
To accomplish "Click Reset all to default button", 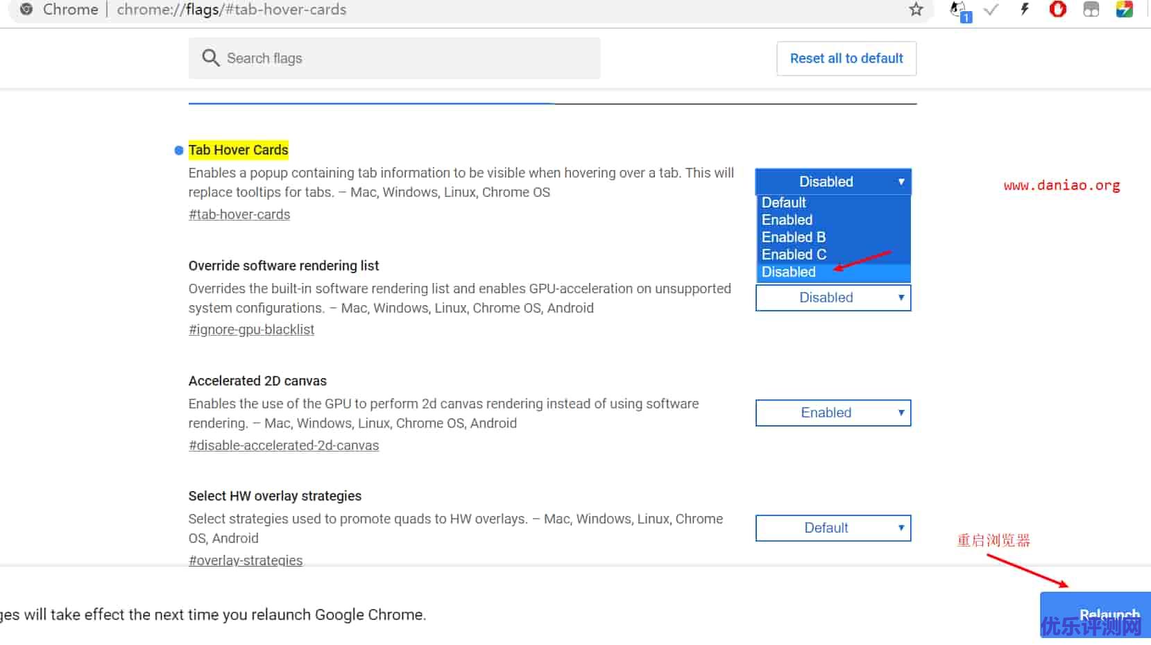I will [x=846, y=58].
